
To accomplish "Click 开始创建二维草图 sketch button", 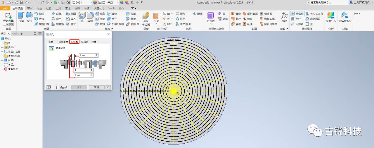I will (x=8, y=18).
